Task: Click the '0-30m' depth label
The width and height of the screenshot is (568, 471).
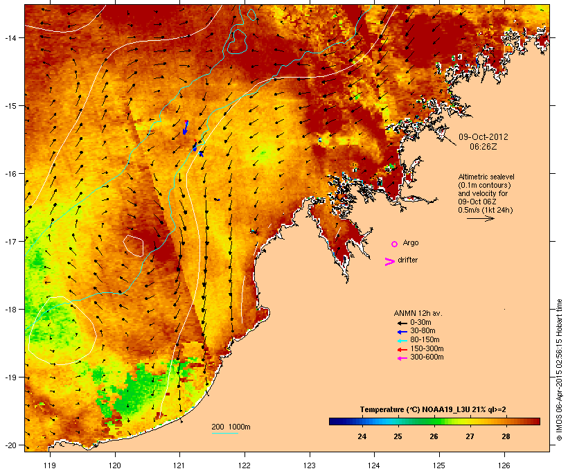Action: coord(420,323)
